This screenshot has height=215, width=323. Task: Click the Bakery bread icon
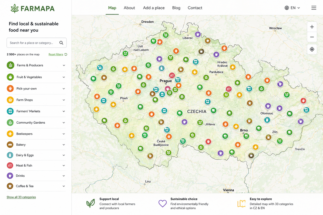10,145
